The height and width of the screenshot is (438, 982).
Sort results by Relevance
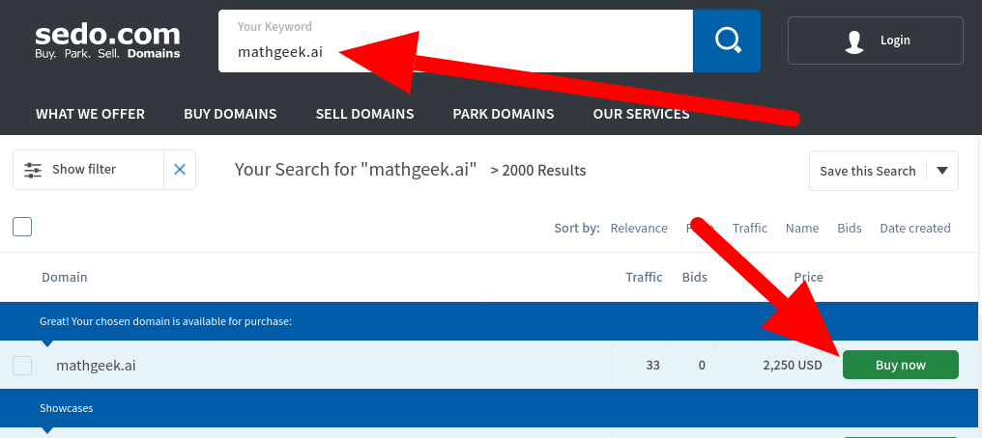[639, 228]
